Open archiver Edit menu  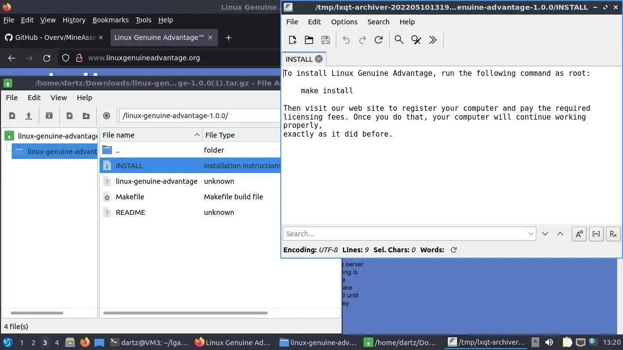pos(34,98)
